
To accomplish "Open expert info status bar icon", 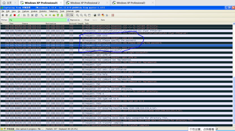I will [x=2, y=129].
